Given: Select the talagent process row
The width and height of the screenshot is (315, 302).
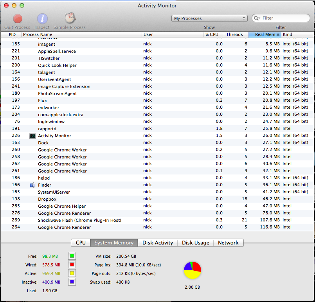Looking at the screenshot, I should [x=157, y=72].
